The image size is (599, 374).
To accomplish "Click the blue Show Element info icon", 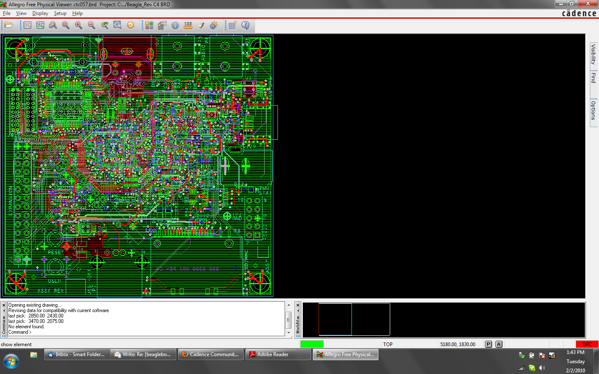I will (x=175, y=25).
